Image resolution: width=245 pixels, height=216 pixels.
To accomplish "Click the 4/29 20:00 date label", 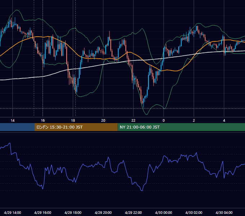I will point(103,212).
